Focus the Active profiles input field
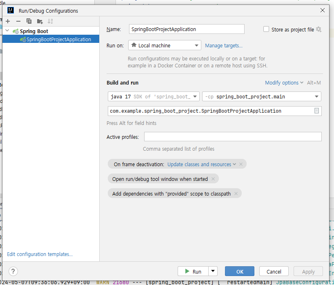 233,136
